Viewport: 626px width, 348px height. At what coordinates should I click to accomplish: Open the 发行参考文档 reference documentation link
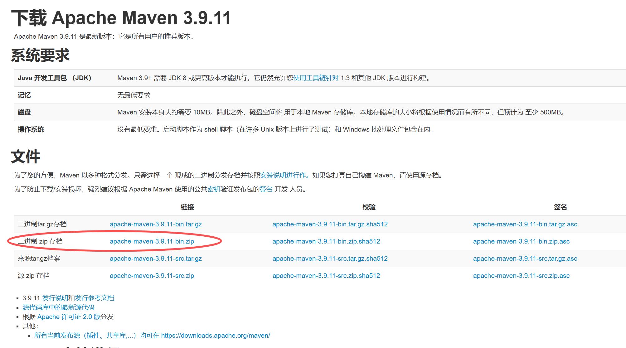point(95,298)
